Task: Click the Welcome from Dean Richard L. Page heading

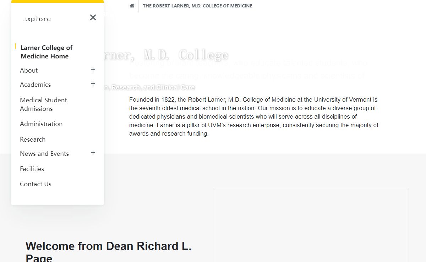Action: tap(109, 251)
